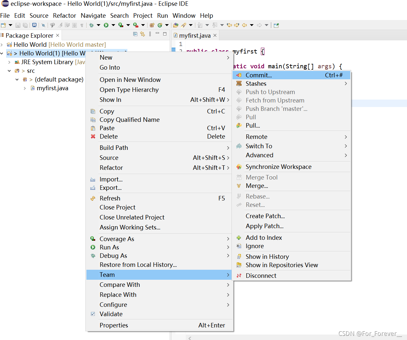Maximize the Package Explorer view
This screenshot has width=407, height=340.
pyautogui.click(x=165, y=34)
